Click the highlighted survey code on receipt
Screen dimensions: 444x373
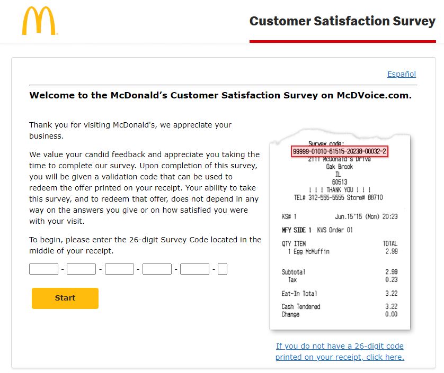click(x=340, y=151)
